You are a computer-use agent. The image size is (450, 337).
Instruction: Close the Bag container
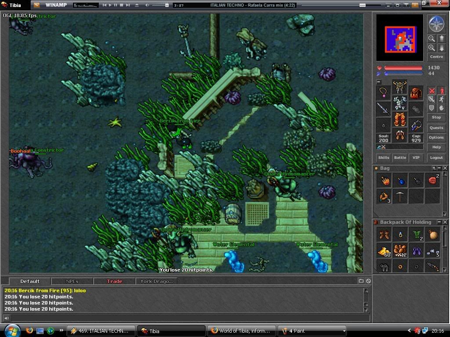pos(445,168)
